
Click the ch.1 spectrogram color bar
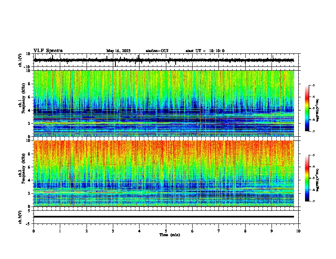[x=307, y=108]
